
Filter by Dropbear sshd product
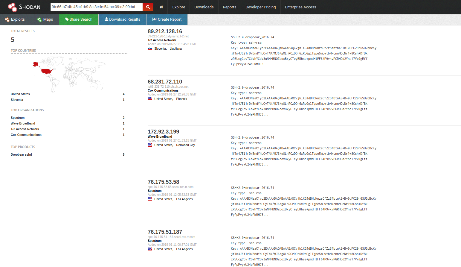coord(21,154)
